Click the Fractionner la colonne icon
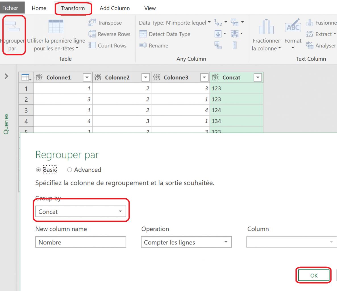The height and width of the screenshot is (291, 337). click(x=266, y=26)
